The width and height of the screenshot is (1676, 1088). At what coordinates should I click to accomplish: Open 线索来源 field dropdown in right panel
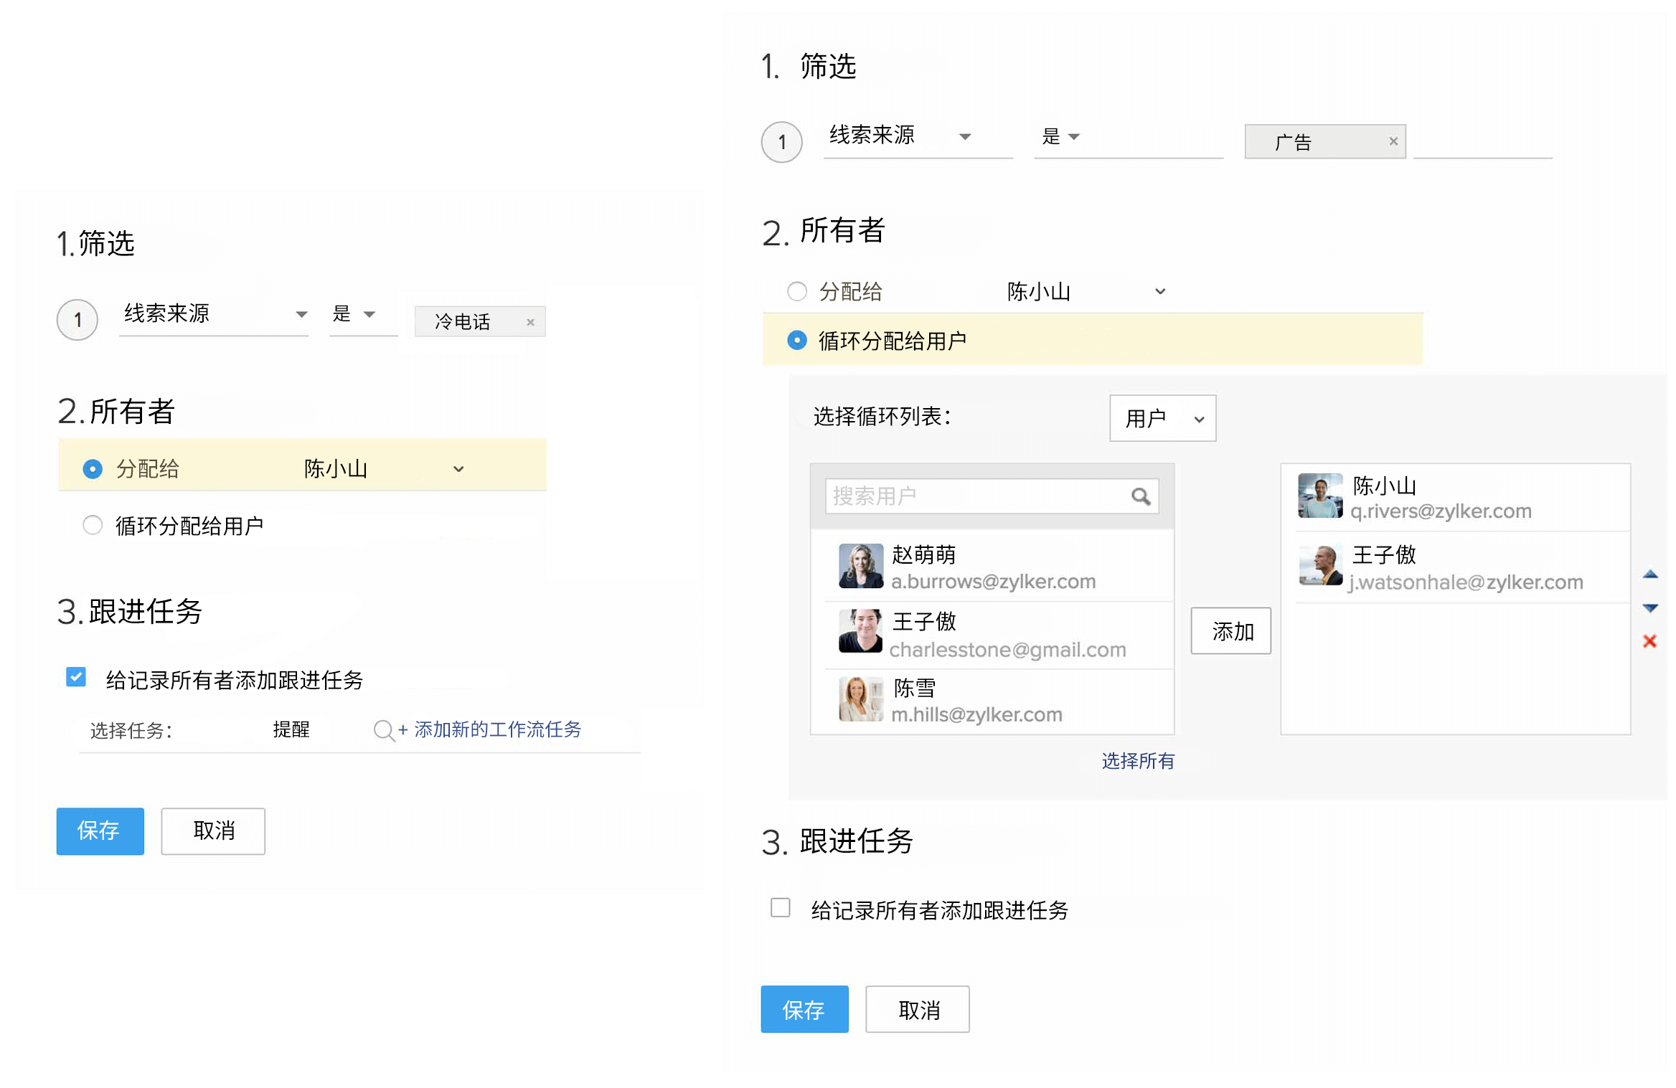(x=964, y=136)
